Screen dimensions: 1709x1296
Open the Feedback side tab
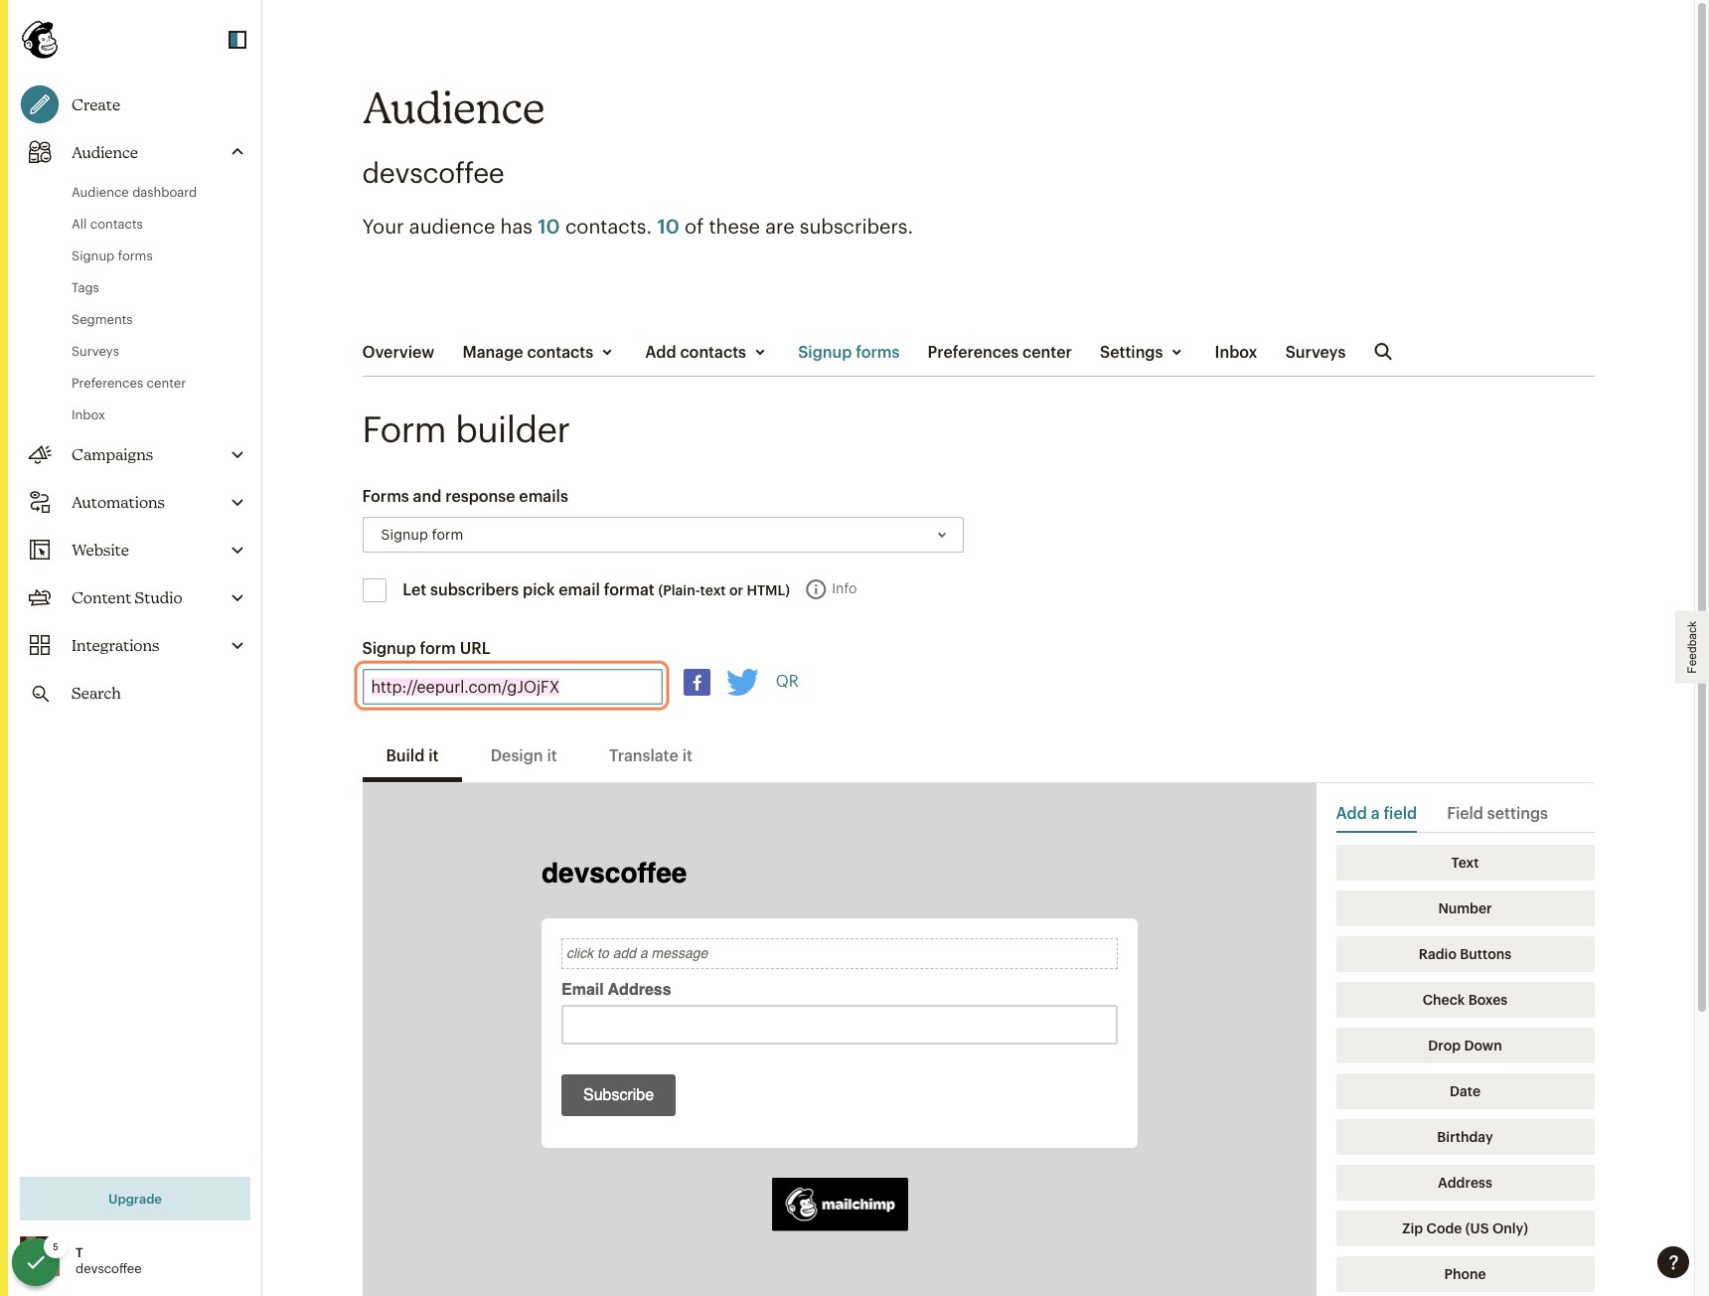click(x=1692, y=647)
